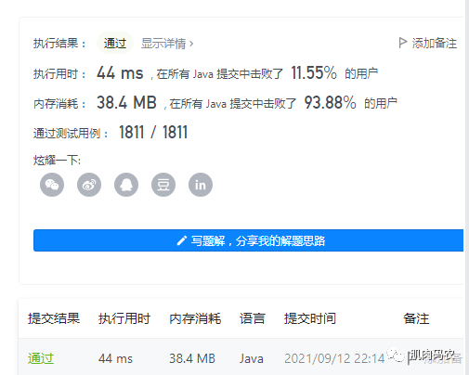Click the large 44 ms runtime value
The width and height of the screenshot is (469, 375).
pyautogui.click(x=120, y=73)
